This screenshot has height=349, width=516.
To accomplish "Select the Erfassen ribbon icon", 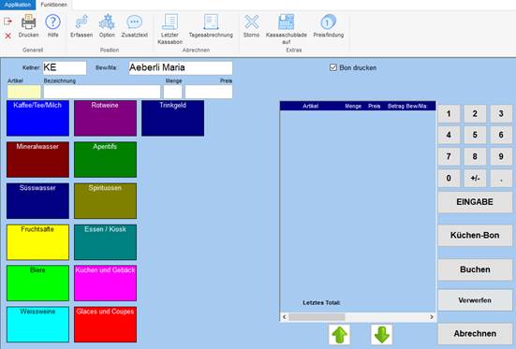I will [81, 22].
